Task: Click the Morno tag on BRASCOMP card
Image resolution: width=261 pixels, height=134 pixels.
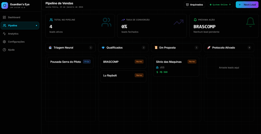Action: point(139,62)
